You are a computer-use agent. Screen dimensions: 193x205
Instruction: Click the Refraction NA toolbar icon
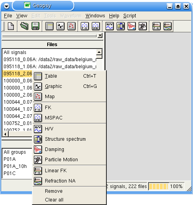[x=167, y=26]
